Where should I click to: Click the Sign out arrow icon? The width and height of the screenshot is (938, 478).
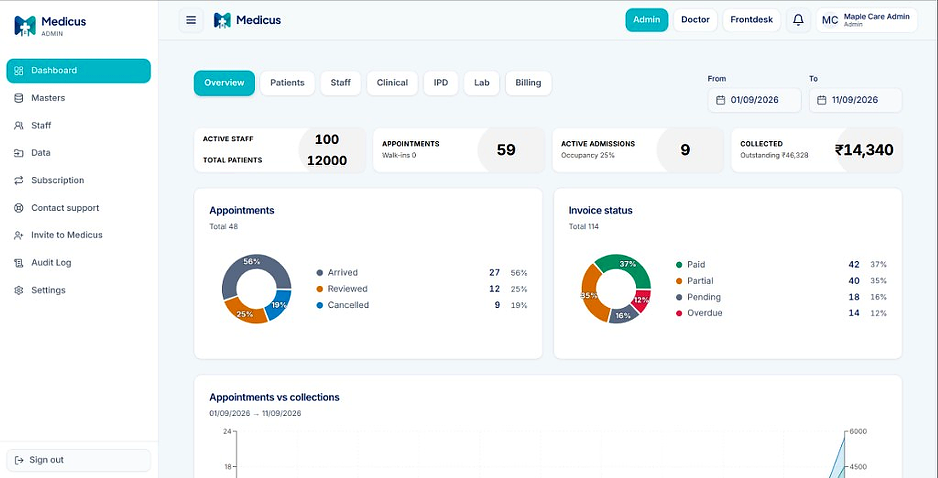pyautogui.click(x=19, y=460)
